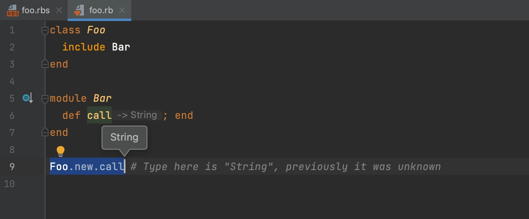The image size is (529, 219).
Task: Click the String type tooltip popup
Action: pos(124,137)
